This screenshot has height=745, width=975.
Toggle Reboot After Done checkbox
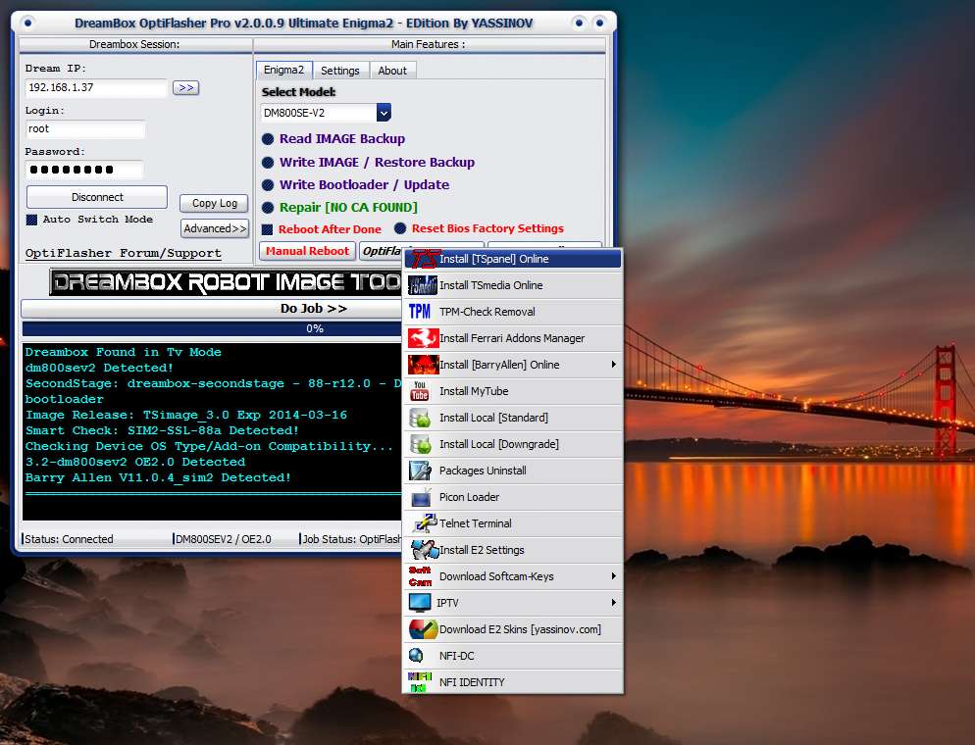pyautogui.click(x=268, y=230)
